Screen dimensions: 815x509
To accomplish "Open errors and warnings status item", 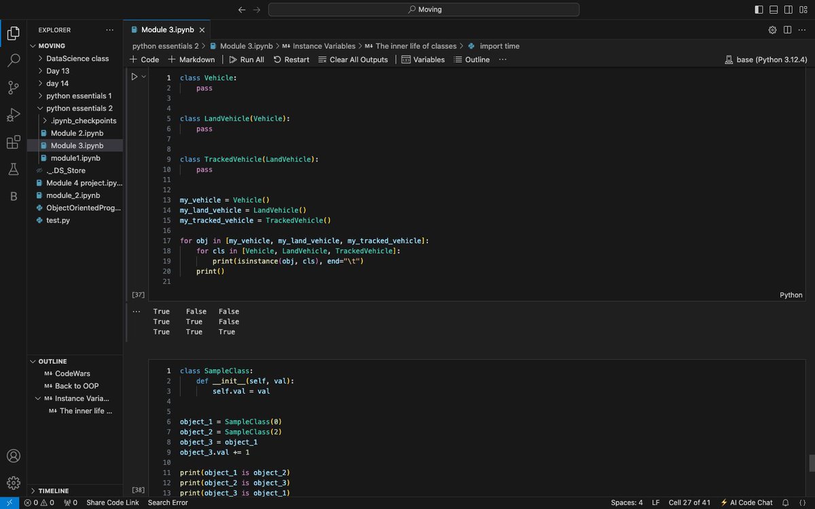I will tap(41, 503).
